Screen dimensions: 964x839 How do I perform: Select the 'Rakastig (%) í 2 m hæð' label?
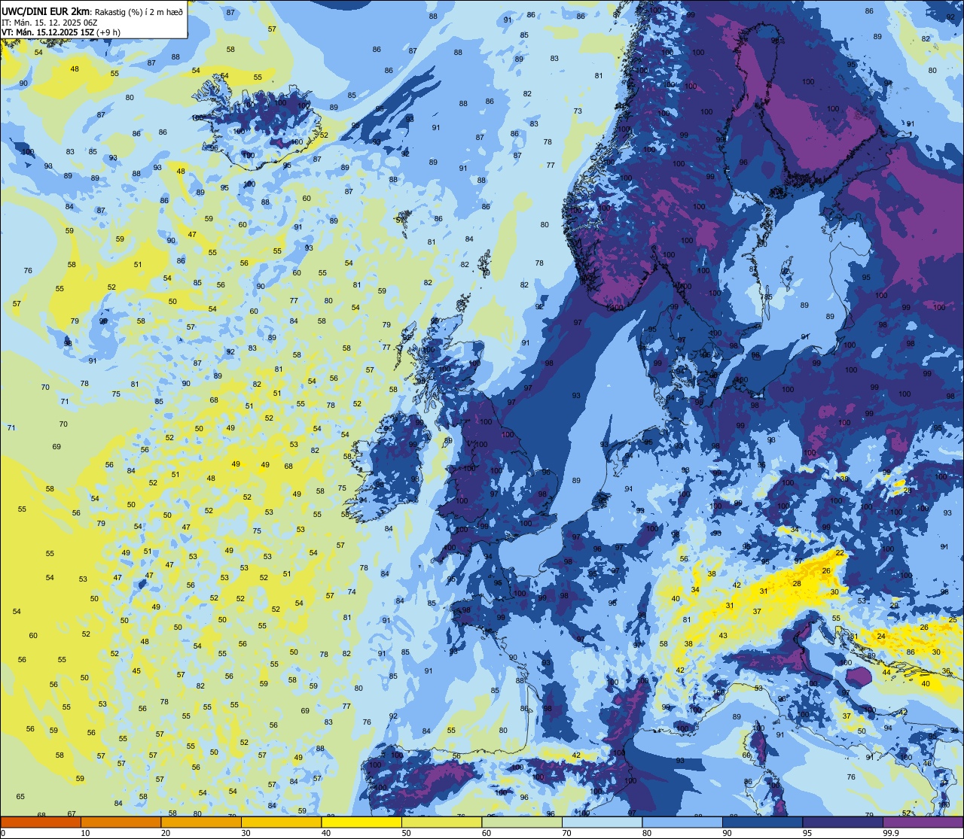[139, 11]
